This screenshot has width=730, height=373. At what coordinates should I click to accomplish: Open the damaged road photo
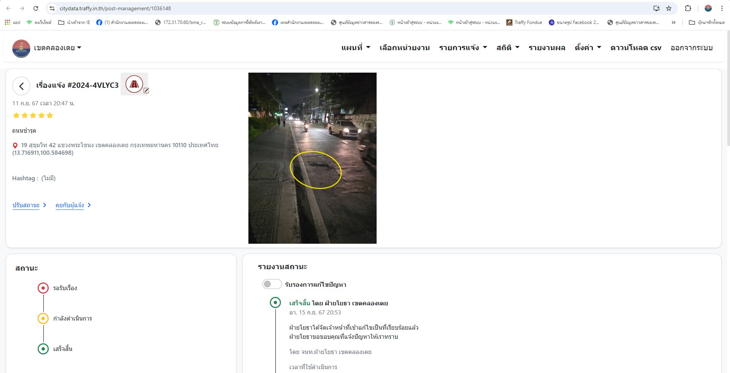[x=312, y=158]
